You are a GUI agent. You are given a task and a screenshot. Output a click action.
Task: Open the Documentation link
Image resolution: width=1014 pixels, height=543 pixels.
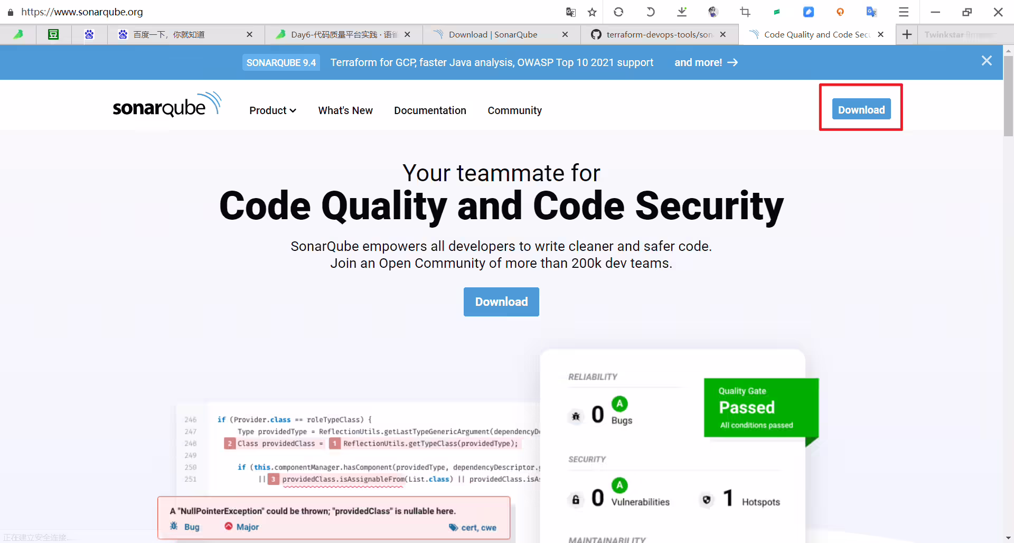point(430,110)
